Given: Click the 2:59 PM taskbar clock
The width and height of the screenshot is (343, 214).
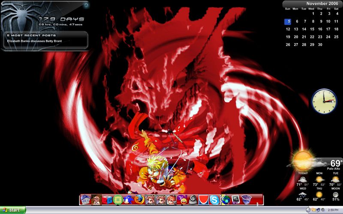Looking at the screenshot, I should pos(333,210).
